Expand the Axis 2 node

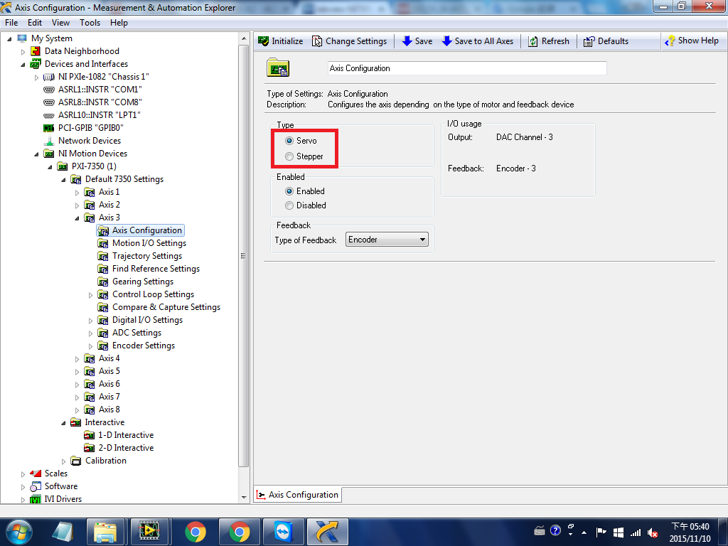[x=77, y=205]
